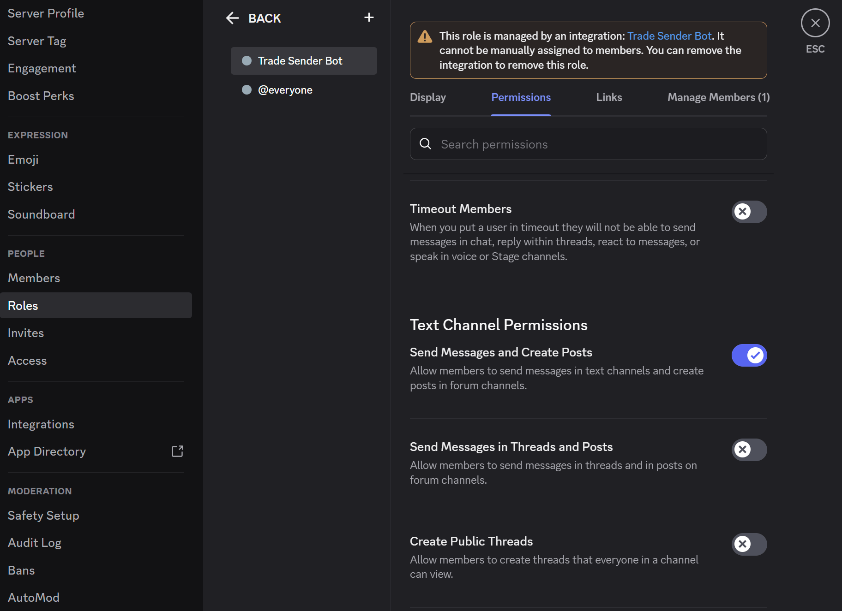842x611 pixels.
Task: Click the search magnifier in permissions search
Action: tap(425, 144)
